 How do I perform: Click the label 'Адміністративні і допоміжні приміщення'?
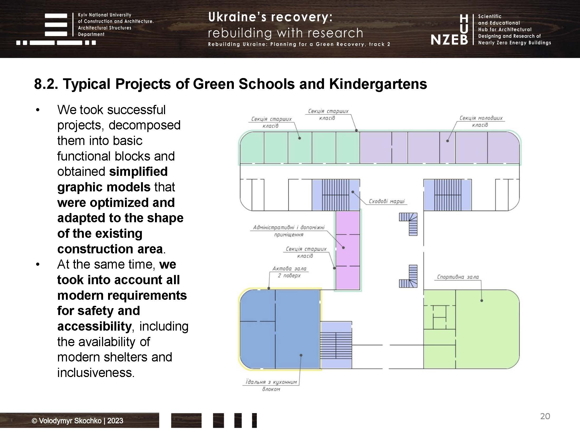tap(289, 231)
